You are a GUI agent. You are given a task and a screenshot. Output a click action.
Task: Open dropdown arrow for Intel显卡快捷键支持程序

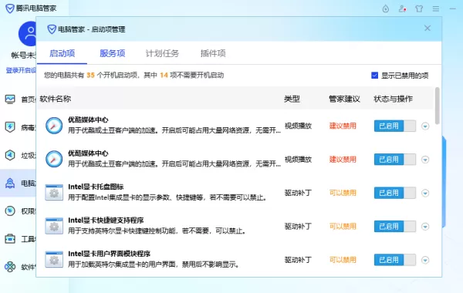pyautogui.click(x=425, y=227)
